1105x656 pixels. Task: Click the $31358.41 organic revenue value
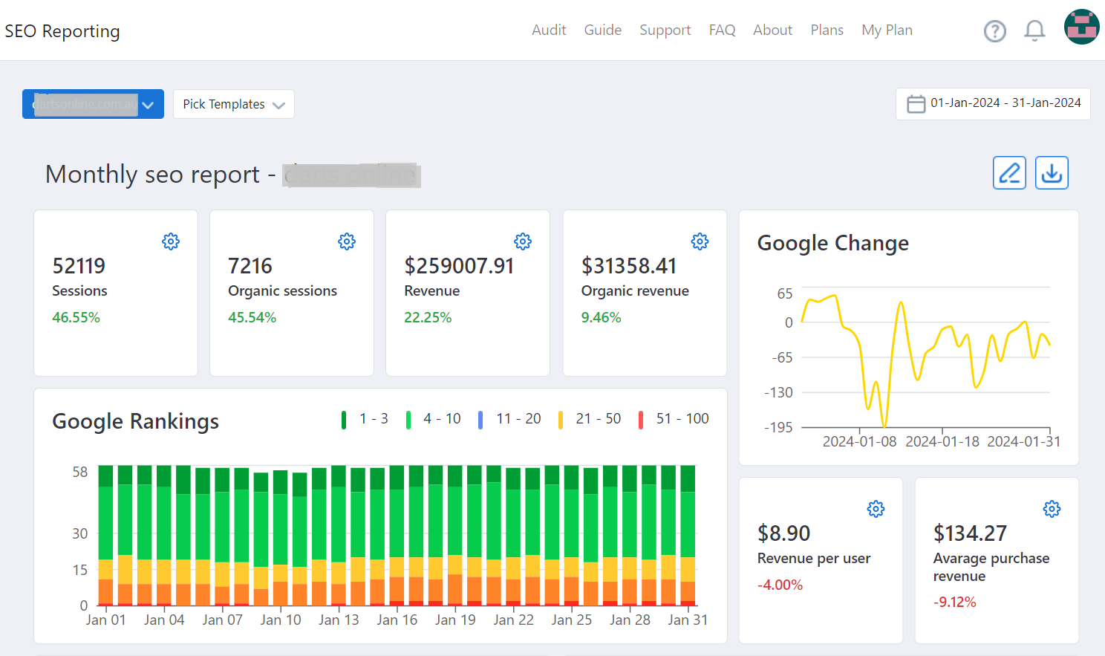click(629, 265)
